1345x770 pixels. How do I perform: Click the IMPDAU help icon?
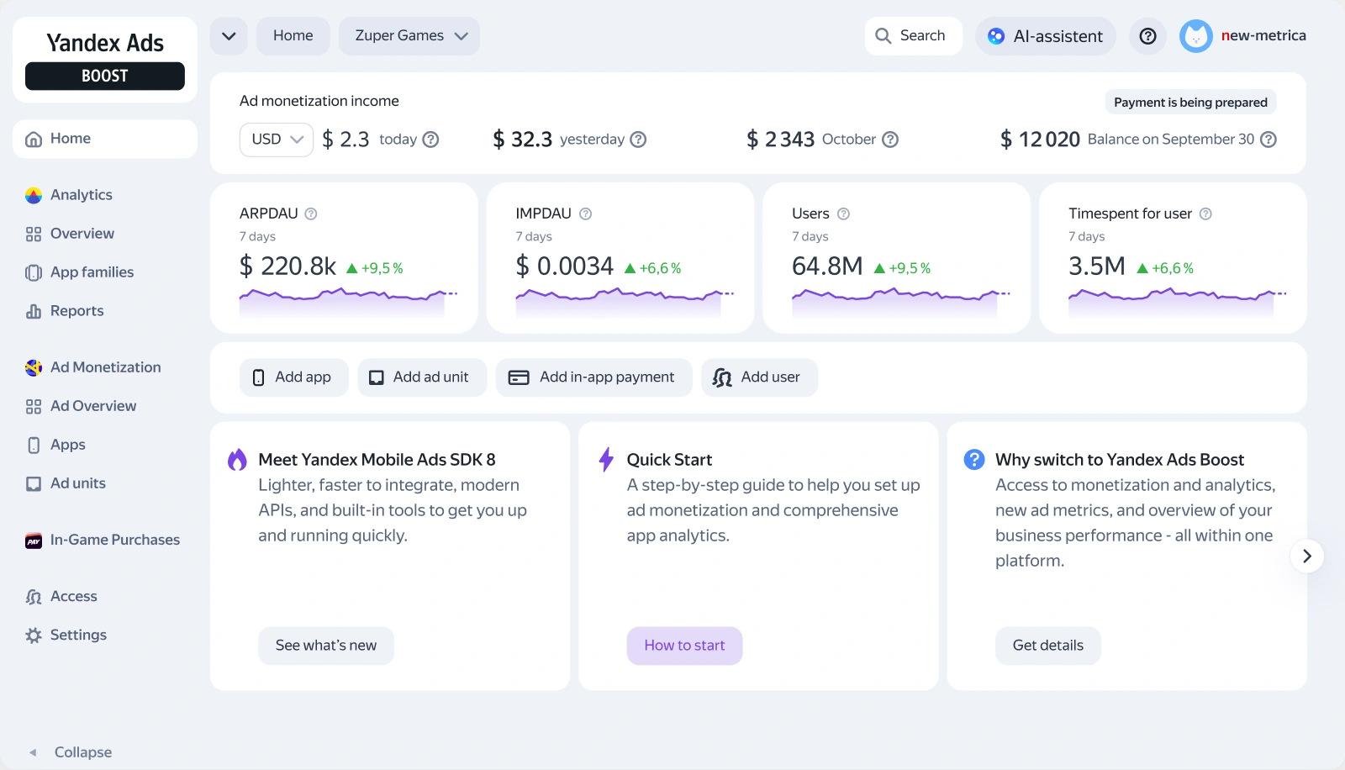pyautogui.click(x=586, y=214)
